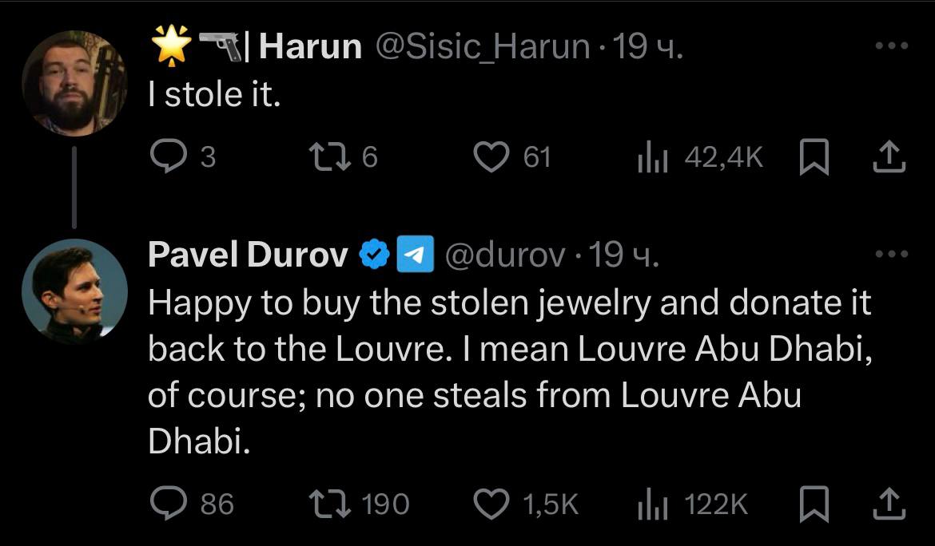Open more options for Harun's tweet
Screen dimensions: 935x546
click(x=892, y=47)
